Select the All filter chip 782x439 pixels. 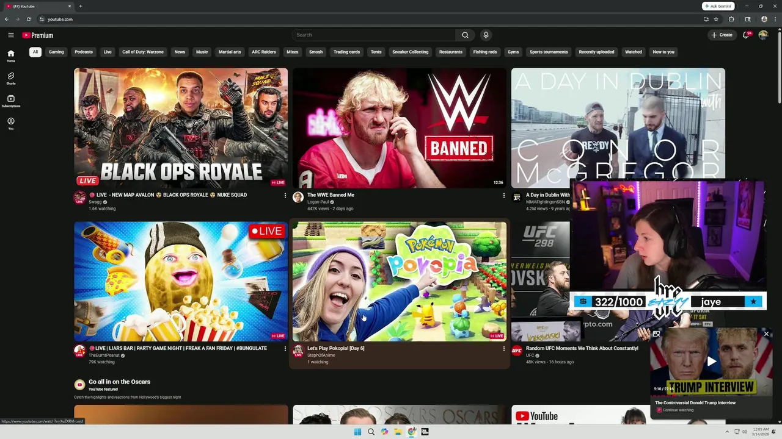35,52
